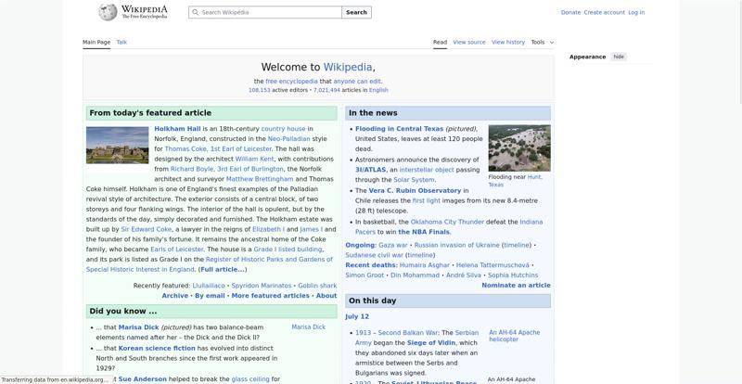Open the Spyridon Marinatos link
Screen dimensions: 742x384
262,286
